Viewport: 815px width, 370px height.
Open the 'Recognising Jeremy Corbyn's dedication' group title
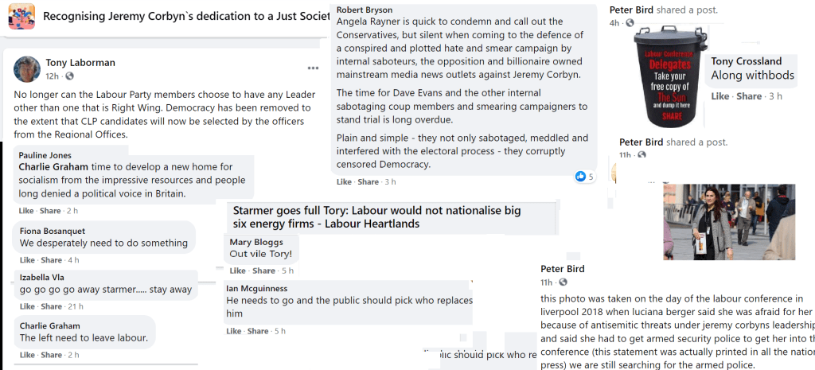(185, 16)
